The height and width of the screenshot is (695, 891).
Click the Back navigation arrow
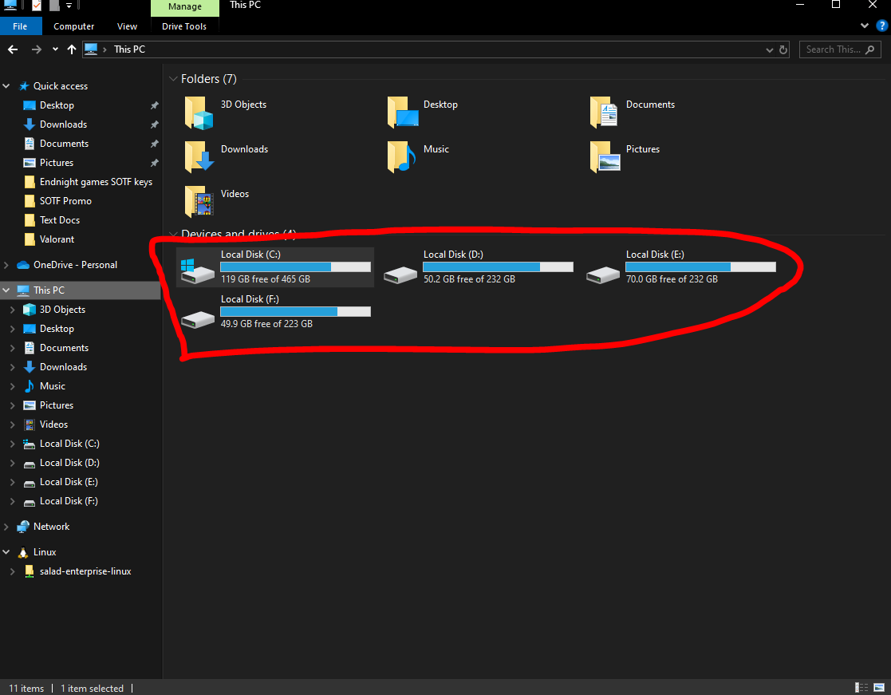point(13,49)
